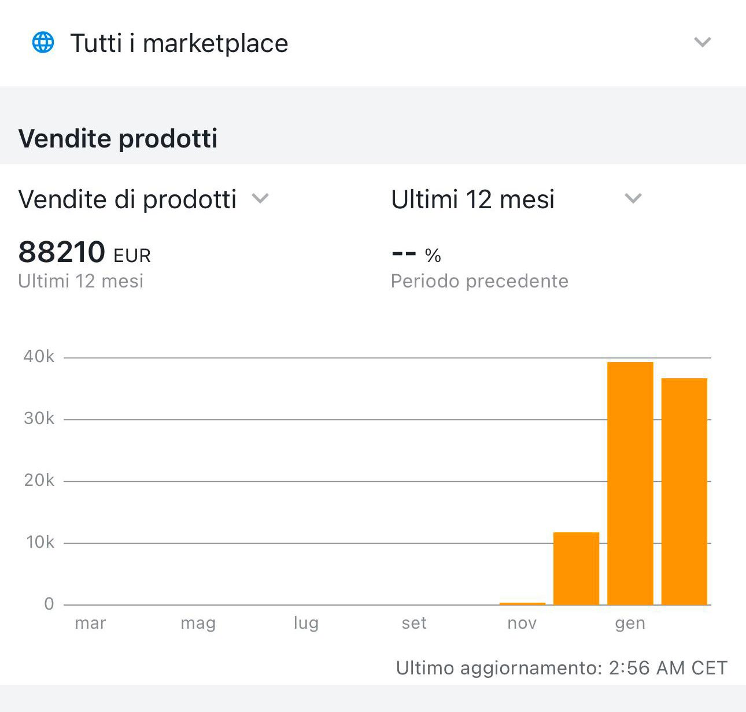Click chevron beside Ultimi 12 mesi
Viewport: 746px width, 712px height.
pyautogui.click(x=633, y=199)
